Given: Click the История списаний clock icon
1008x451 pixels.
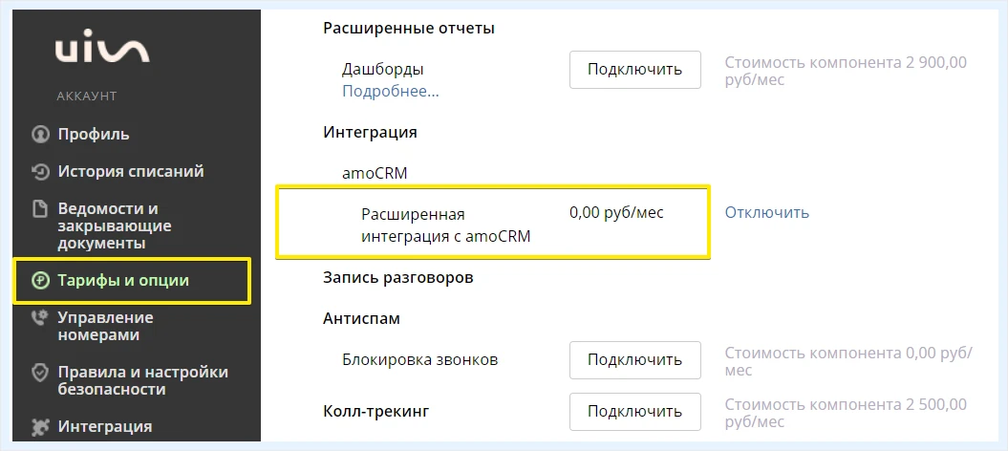Looking at the screenshot, I should click(x=40, y=172).
